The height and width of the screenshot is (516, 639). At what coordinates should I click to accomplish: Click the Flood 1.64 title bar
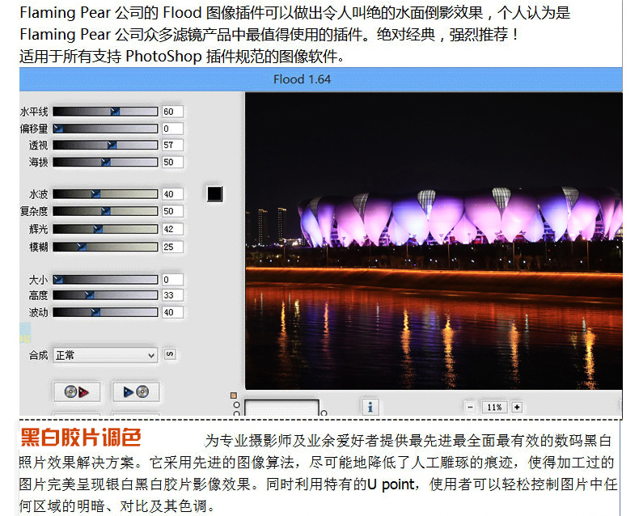click(321, 79)
